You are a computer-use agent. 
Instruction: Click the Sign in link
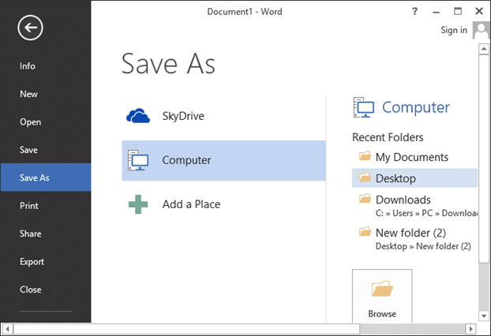(454, 30)
